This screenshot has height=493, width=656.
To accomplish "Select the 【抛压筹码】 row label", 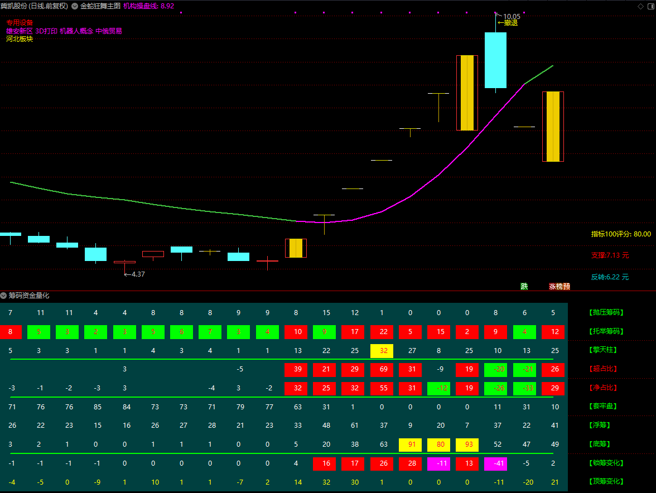I will 607,312.
